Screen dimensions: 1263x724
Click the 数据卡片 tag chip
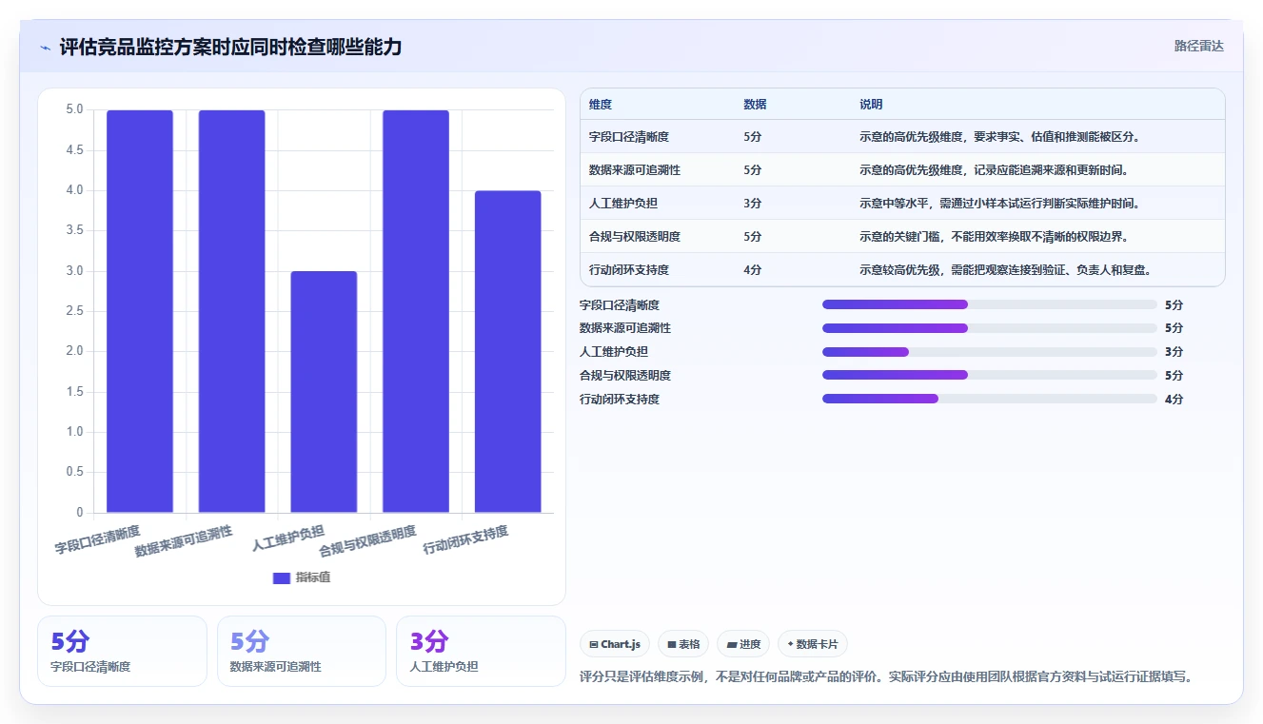tap(813, 644)
